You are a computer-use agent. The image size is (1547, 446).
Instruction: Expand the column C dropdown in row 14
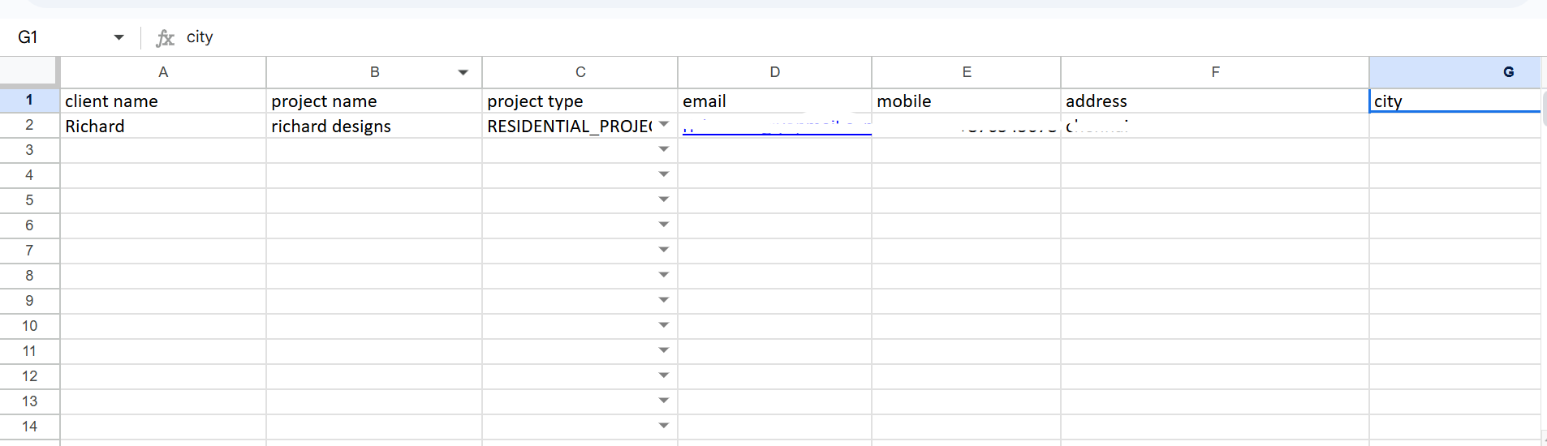coord(664,426)
